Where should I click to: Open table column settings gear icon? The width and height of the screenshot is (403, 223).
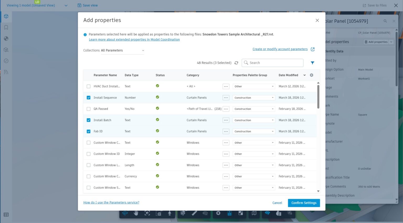point(311,75)
